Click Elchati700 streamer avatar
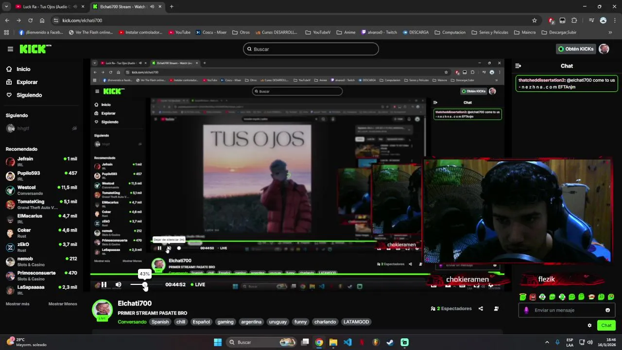The width and height of the screenshot is (622, 350). (x=102, y=310)
